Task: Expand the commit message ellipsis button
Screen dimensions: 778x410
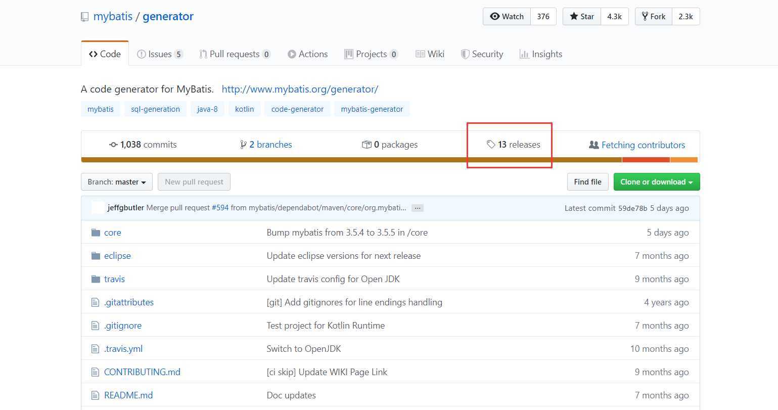Action: click(x=418, y=208)
